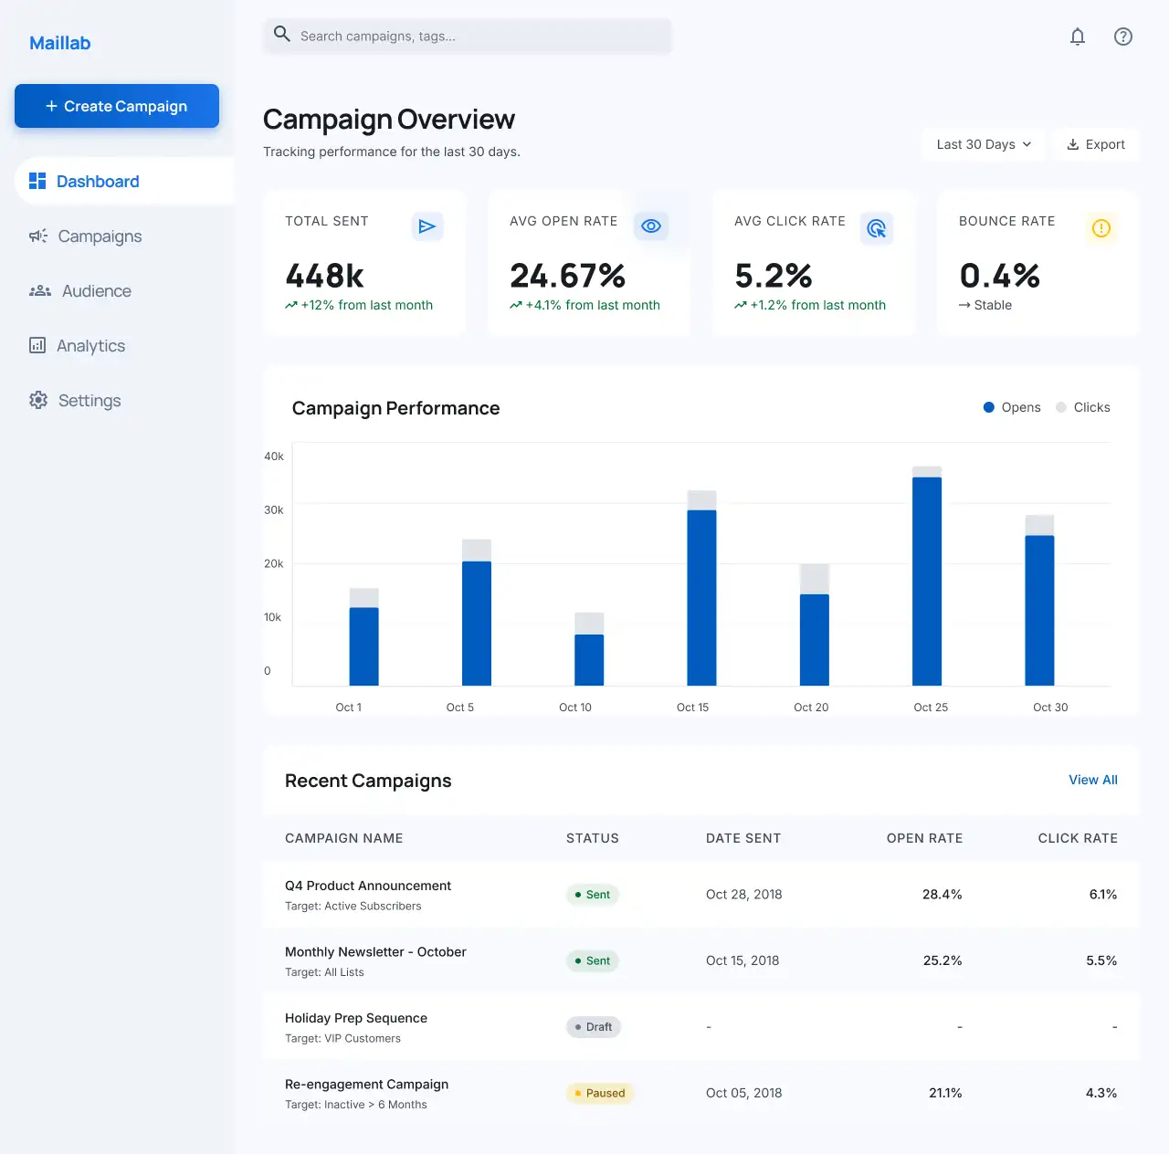Viewport: 1169px width, 1154px height.
Task: Click the Target: VIP Customers text
Action: pyautogui.click(x=342, y=1038)
